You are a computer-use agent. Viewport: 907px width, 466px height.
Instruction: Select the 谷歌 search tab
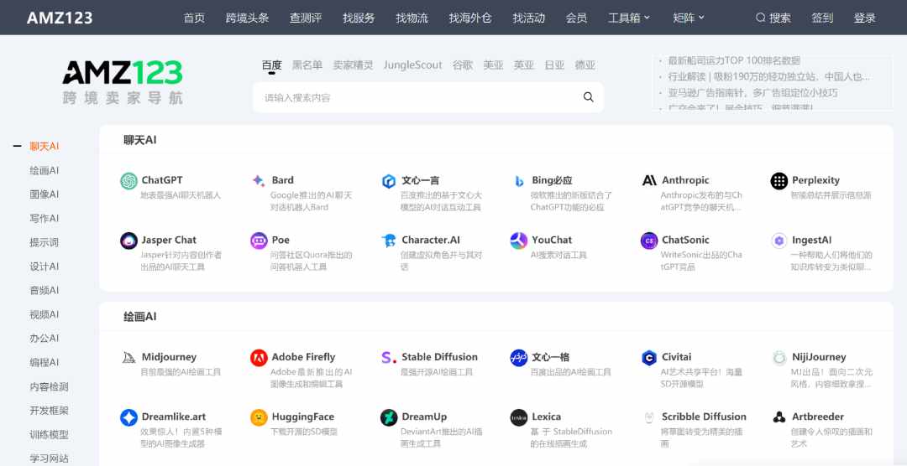click(x=463, y=65)
